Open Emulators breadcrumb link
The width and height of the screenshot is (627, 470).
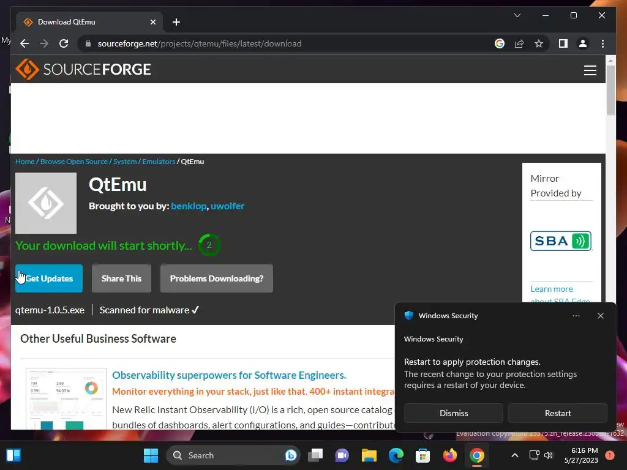pos(159,162)
